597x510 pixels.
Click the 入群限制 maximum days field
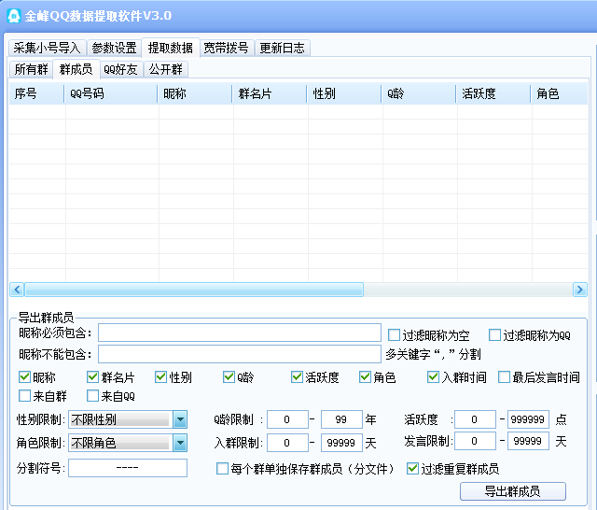[x=341, y=443]
